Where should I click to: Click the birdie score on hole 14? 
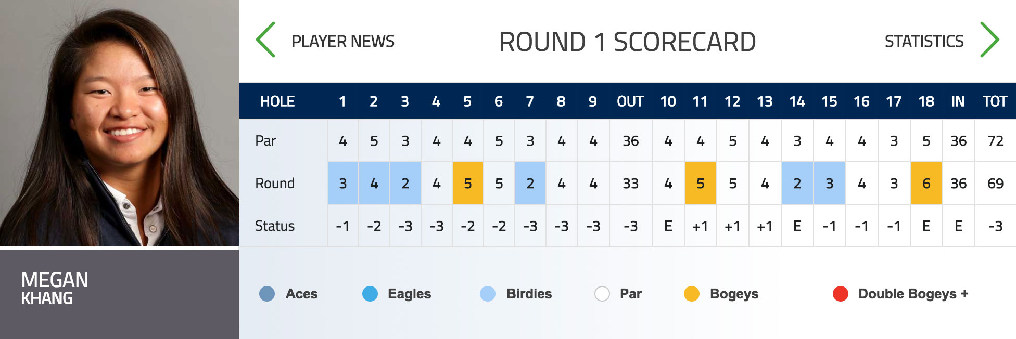click(797, 183)
